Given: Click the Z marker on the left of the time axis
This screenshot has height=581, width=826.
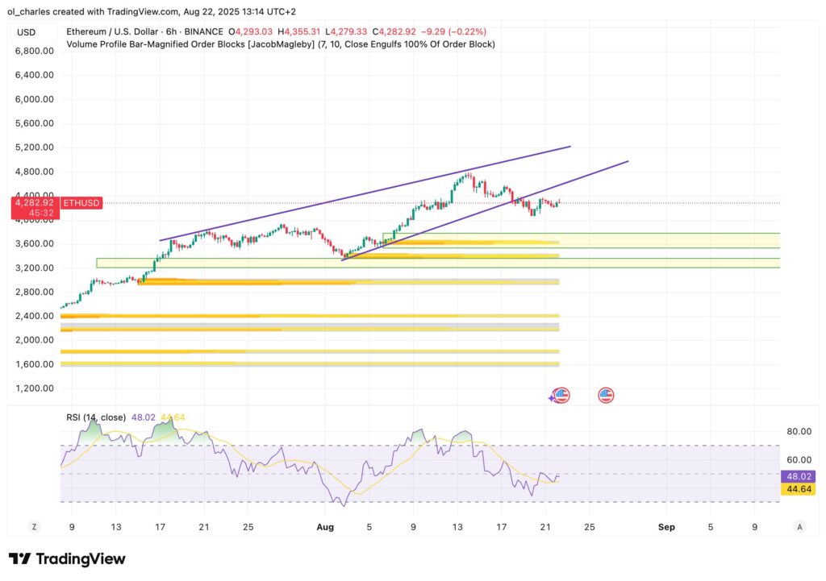Looking at the screenshot, I should (x=34, y=526).
